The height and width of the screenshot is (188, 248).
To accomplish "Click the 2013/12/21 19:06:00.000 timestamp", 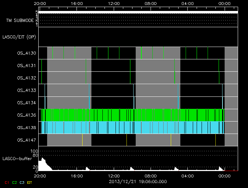I will pos(137,181).
